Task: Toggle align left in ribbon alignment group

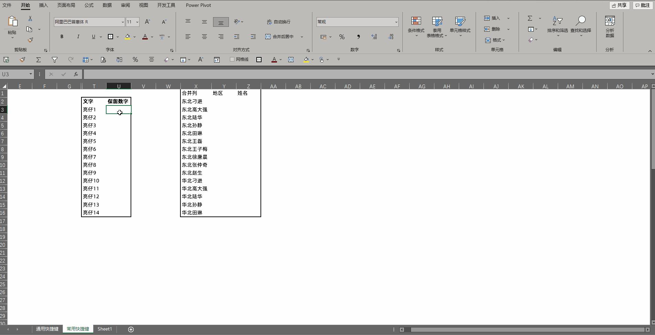Action: pos(188,36)
